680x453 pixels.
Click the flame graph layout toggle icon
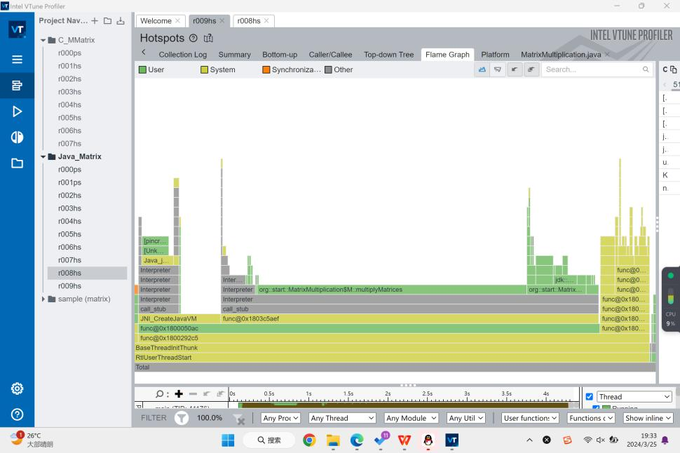[x=482, y=69]
